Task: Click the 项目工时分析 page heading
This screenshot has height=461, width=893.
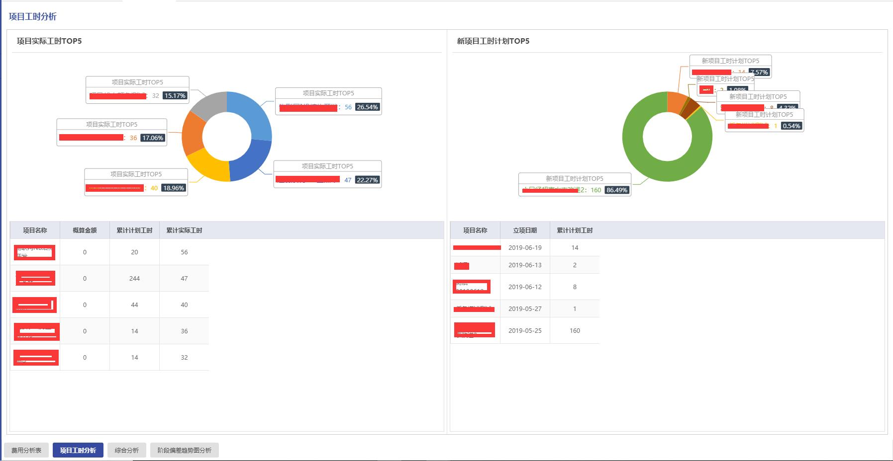Action: [x=33, y=17]
